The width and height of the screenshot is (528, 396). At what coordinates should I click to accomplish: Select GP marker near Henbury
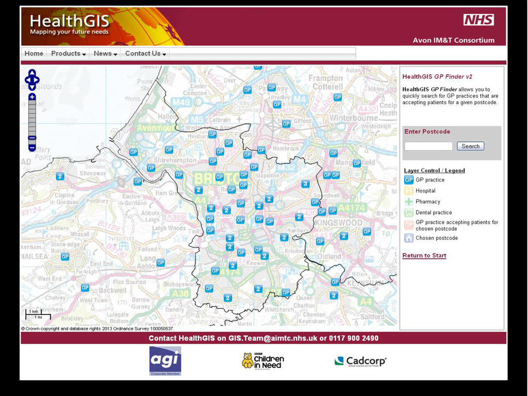[x=212, y=135]
